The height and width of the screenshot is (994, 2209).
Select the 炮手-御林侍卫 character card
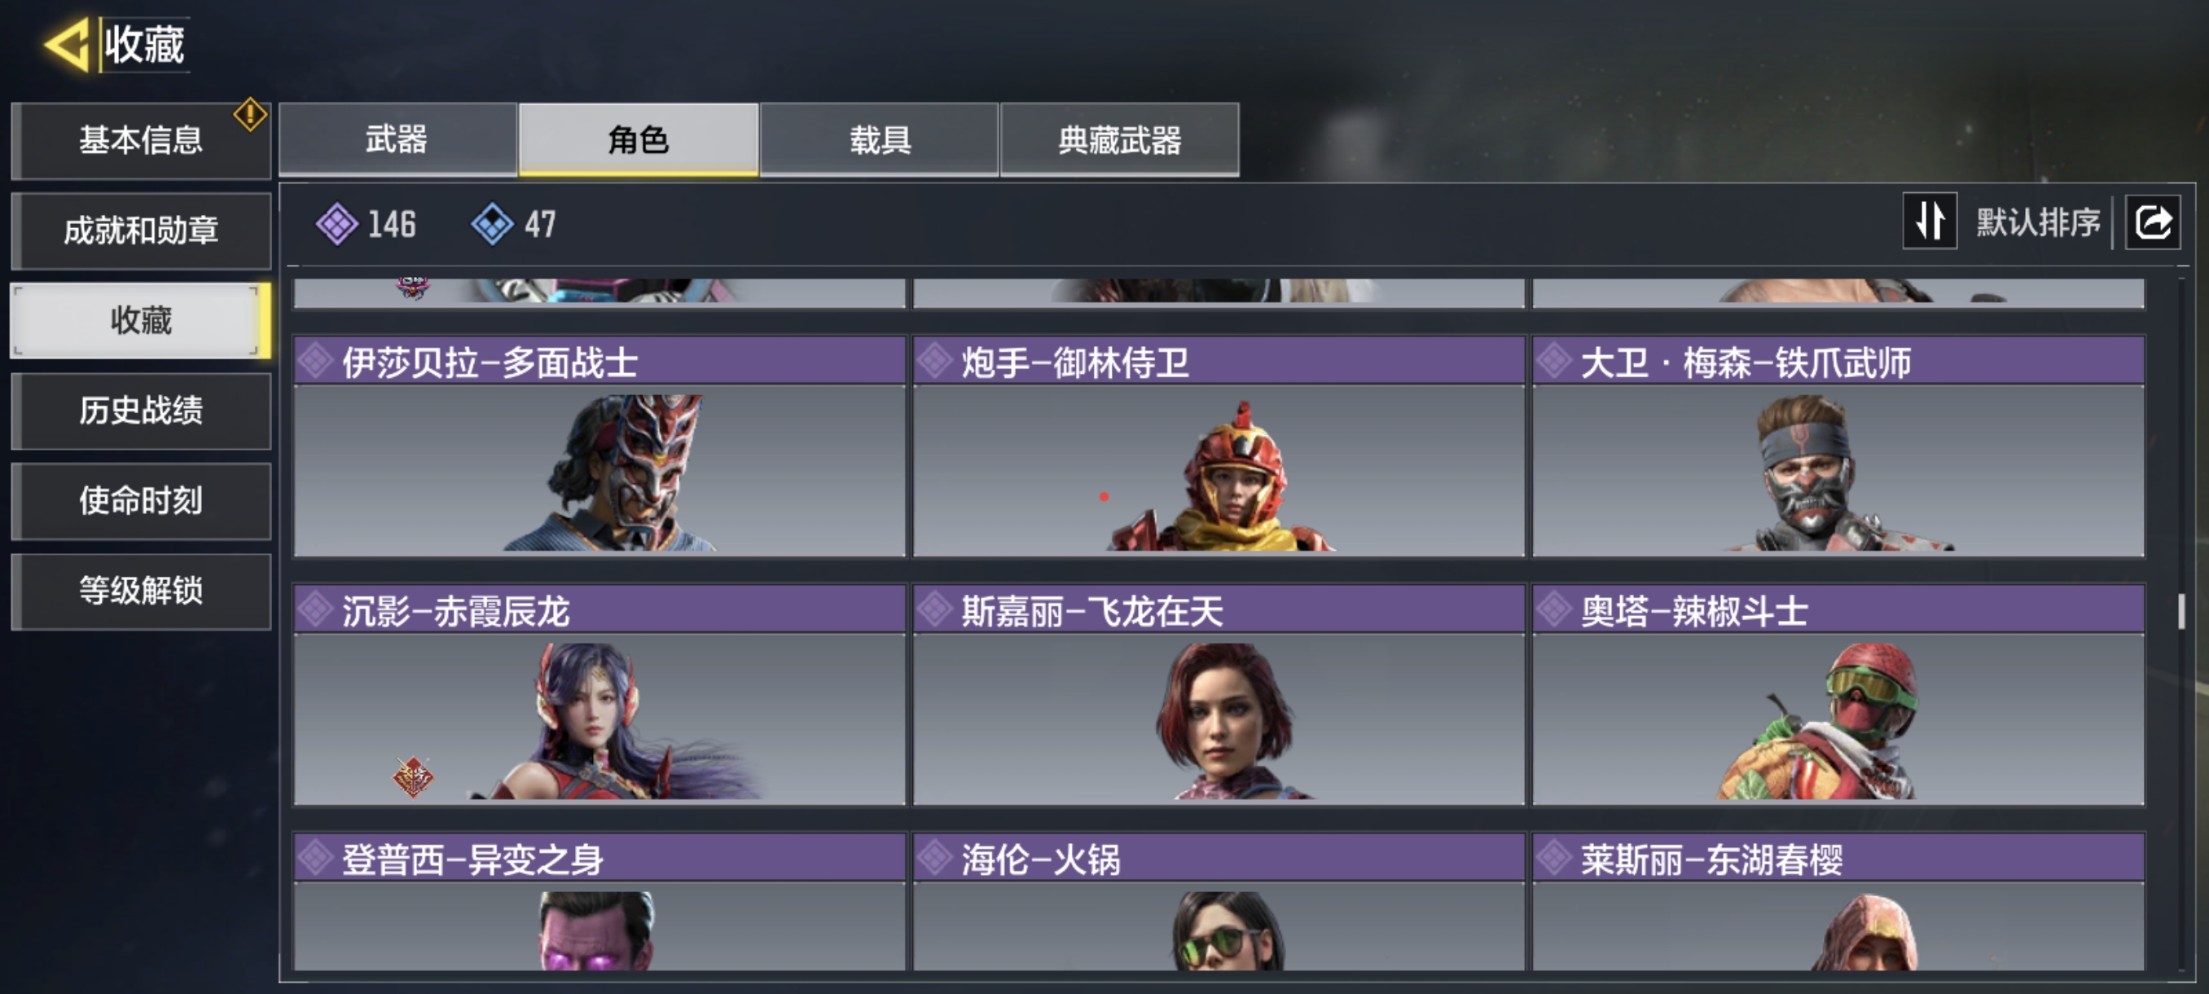coord(1219,446)
